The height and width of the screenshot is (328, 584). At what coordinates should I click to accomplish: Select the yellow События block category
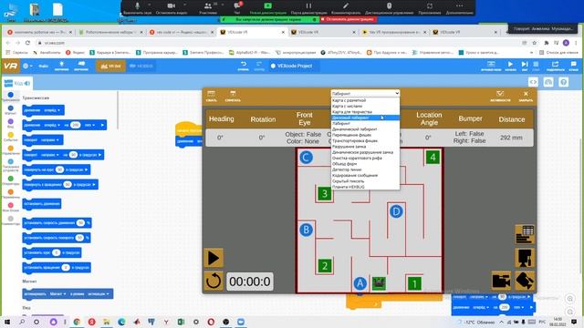tap(10, 135)
